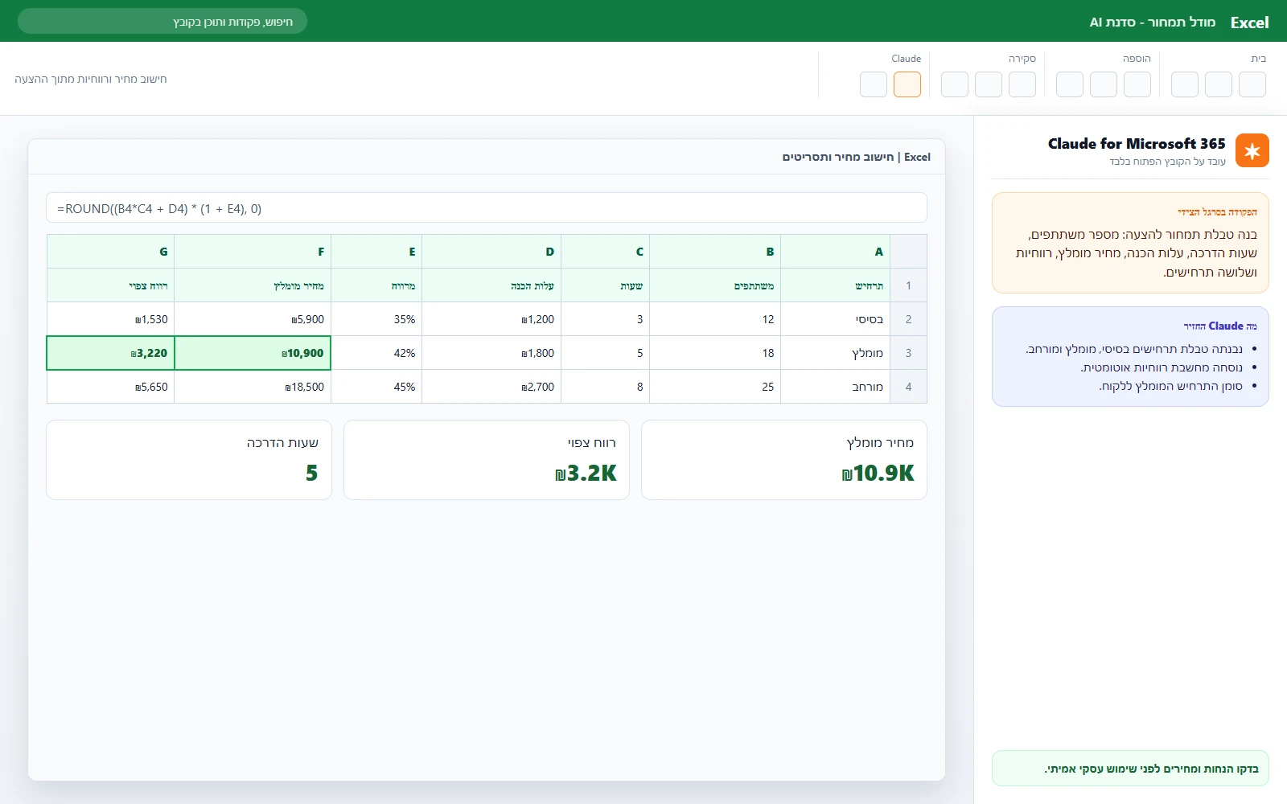
Task: Select the 45% margin cell
Action: point(376,387)
